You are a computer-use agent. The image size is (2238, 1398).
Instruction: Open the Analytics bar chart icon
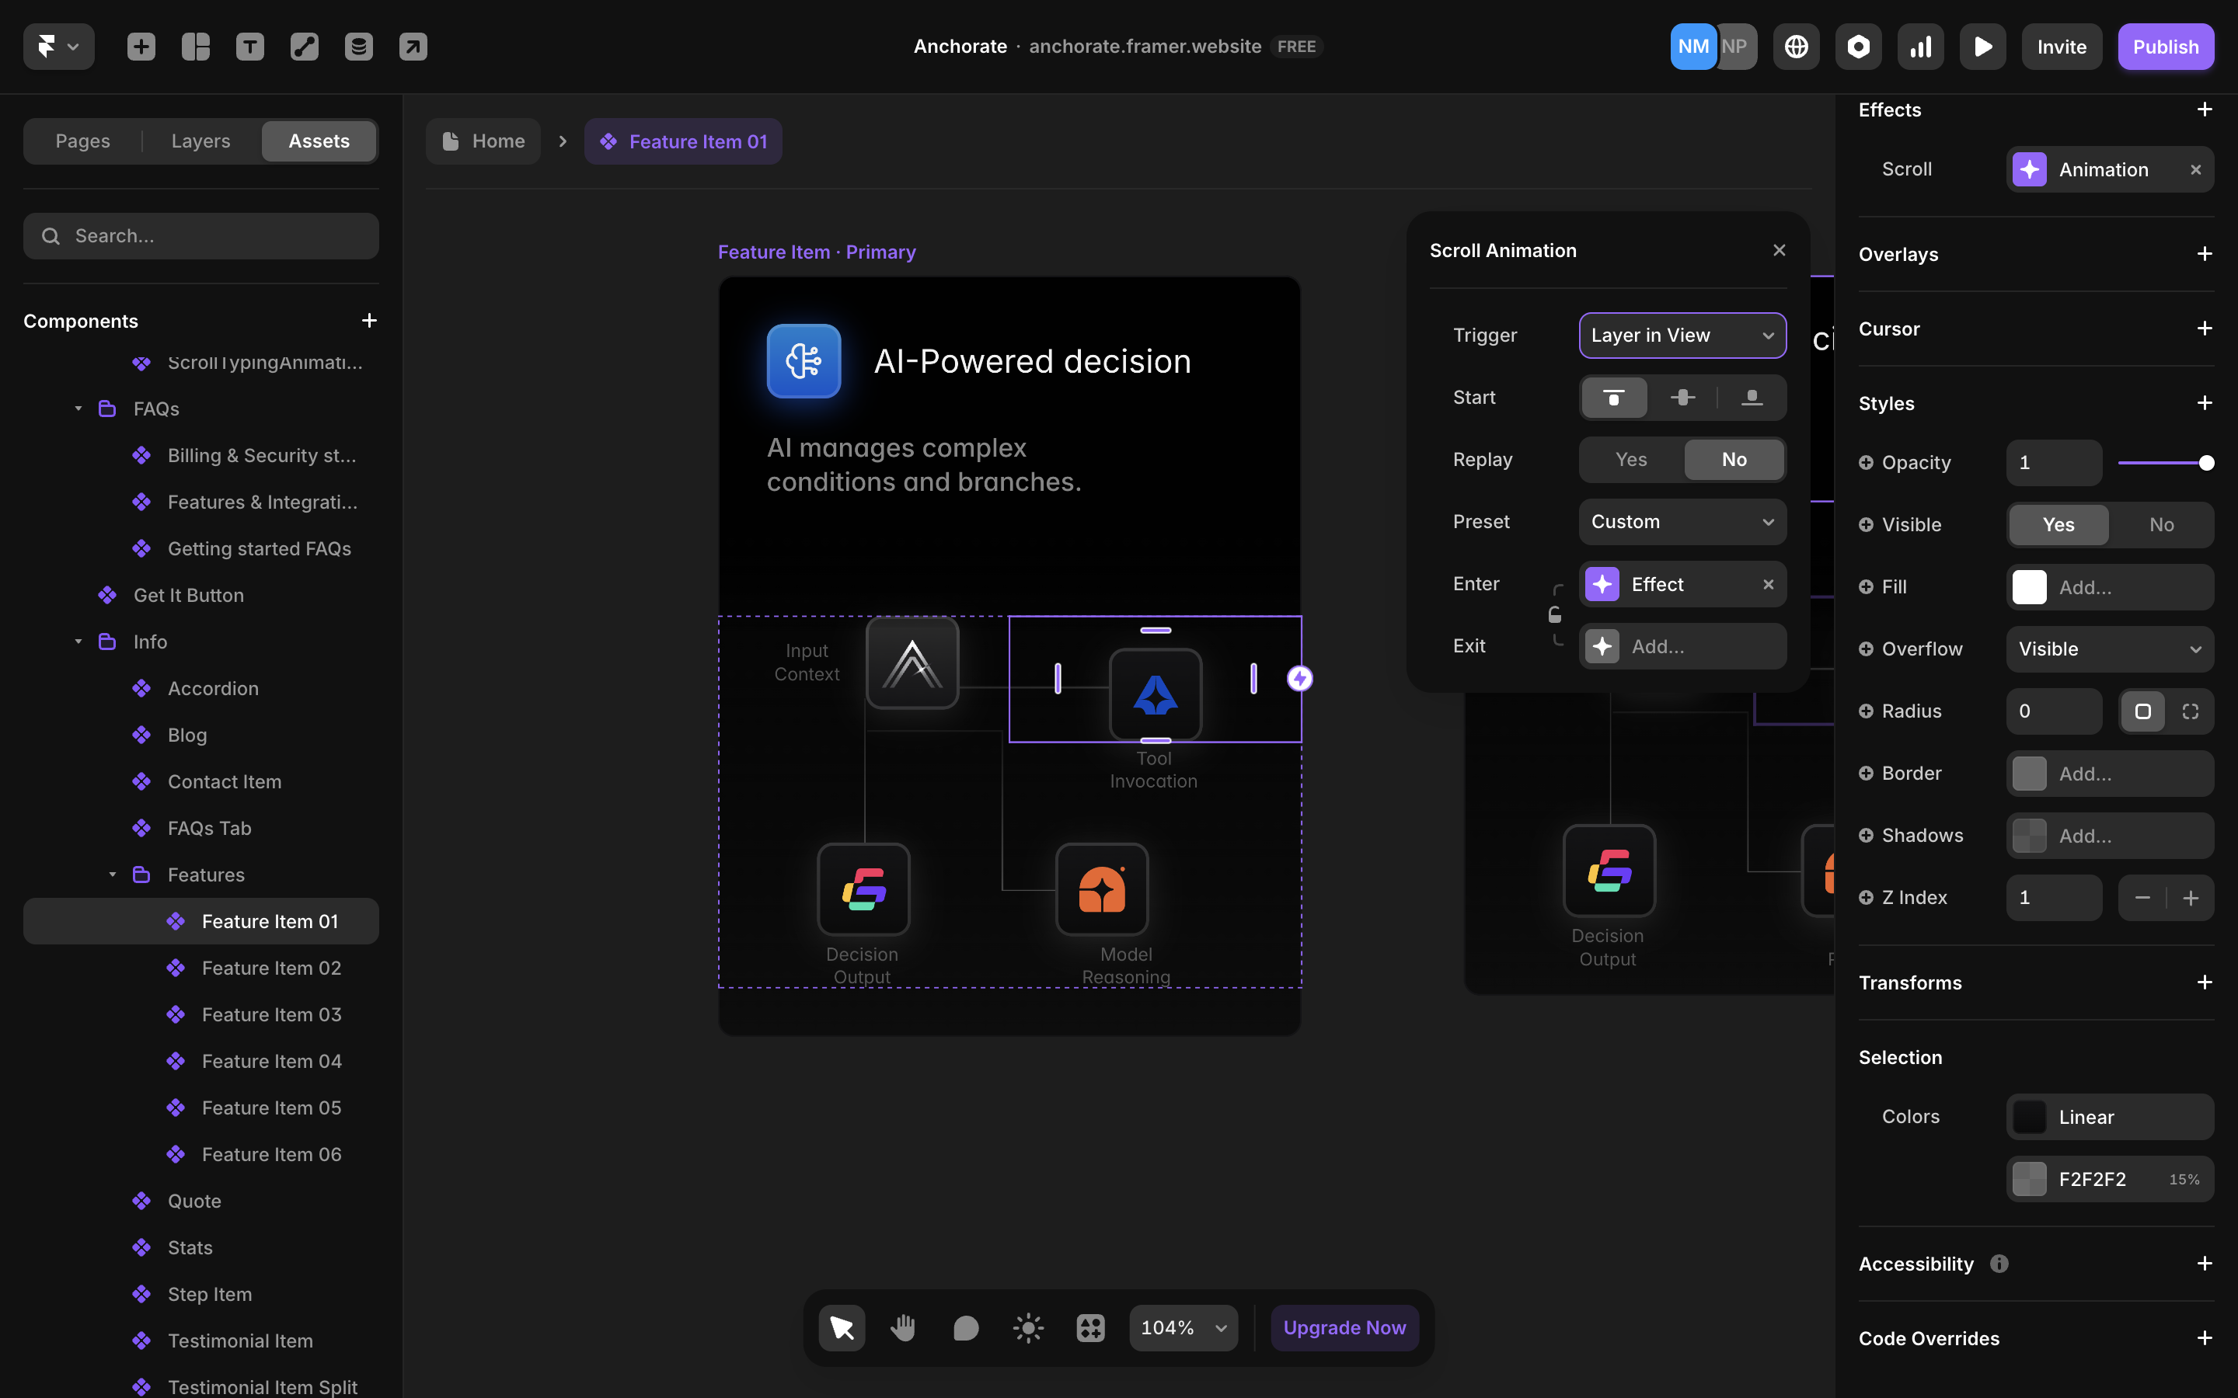(1920, 47)
